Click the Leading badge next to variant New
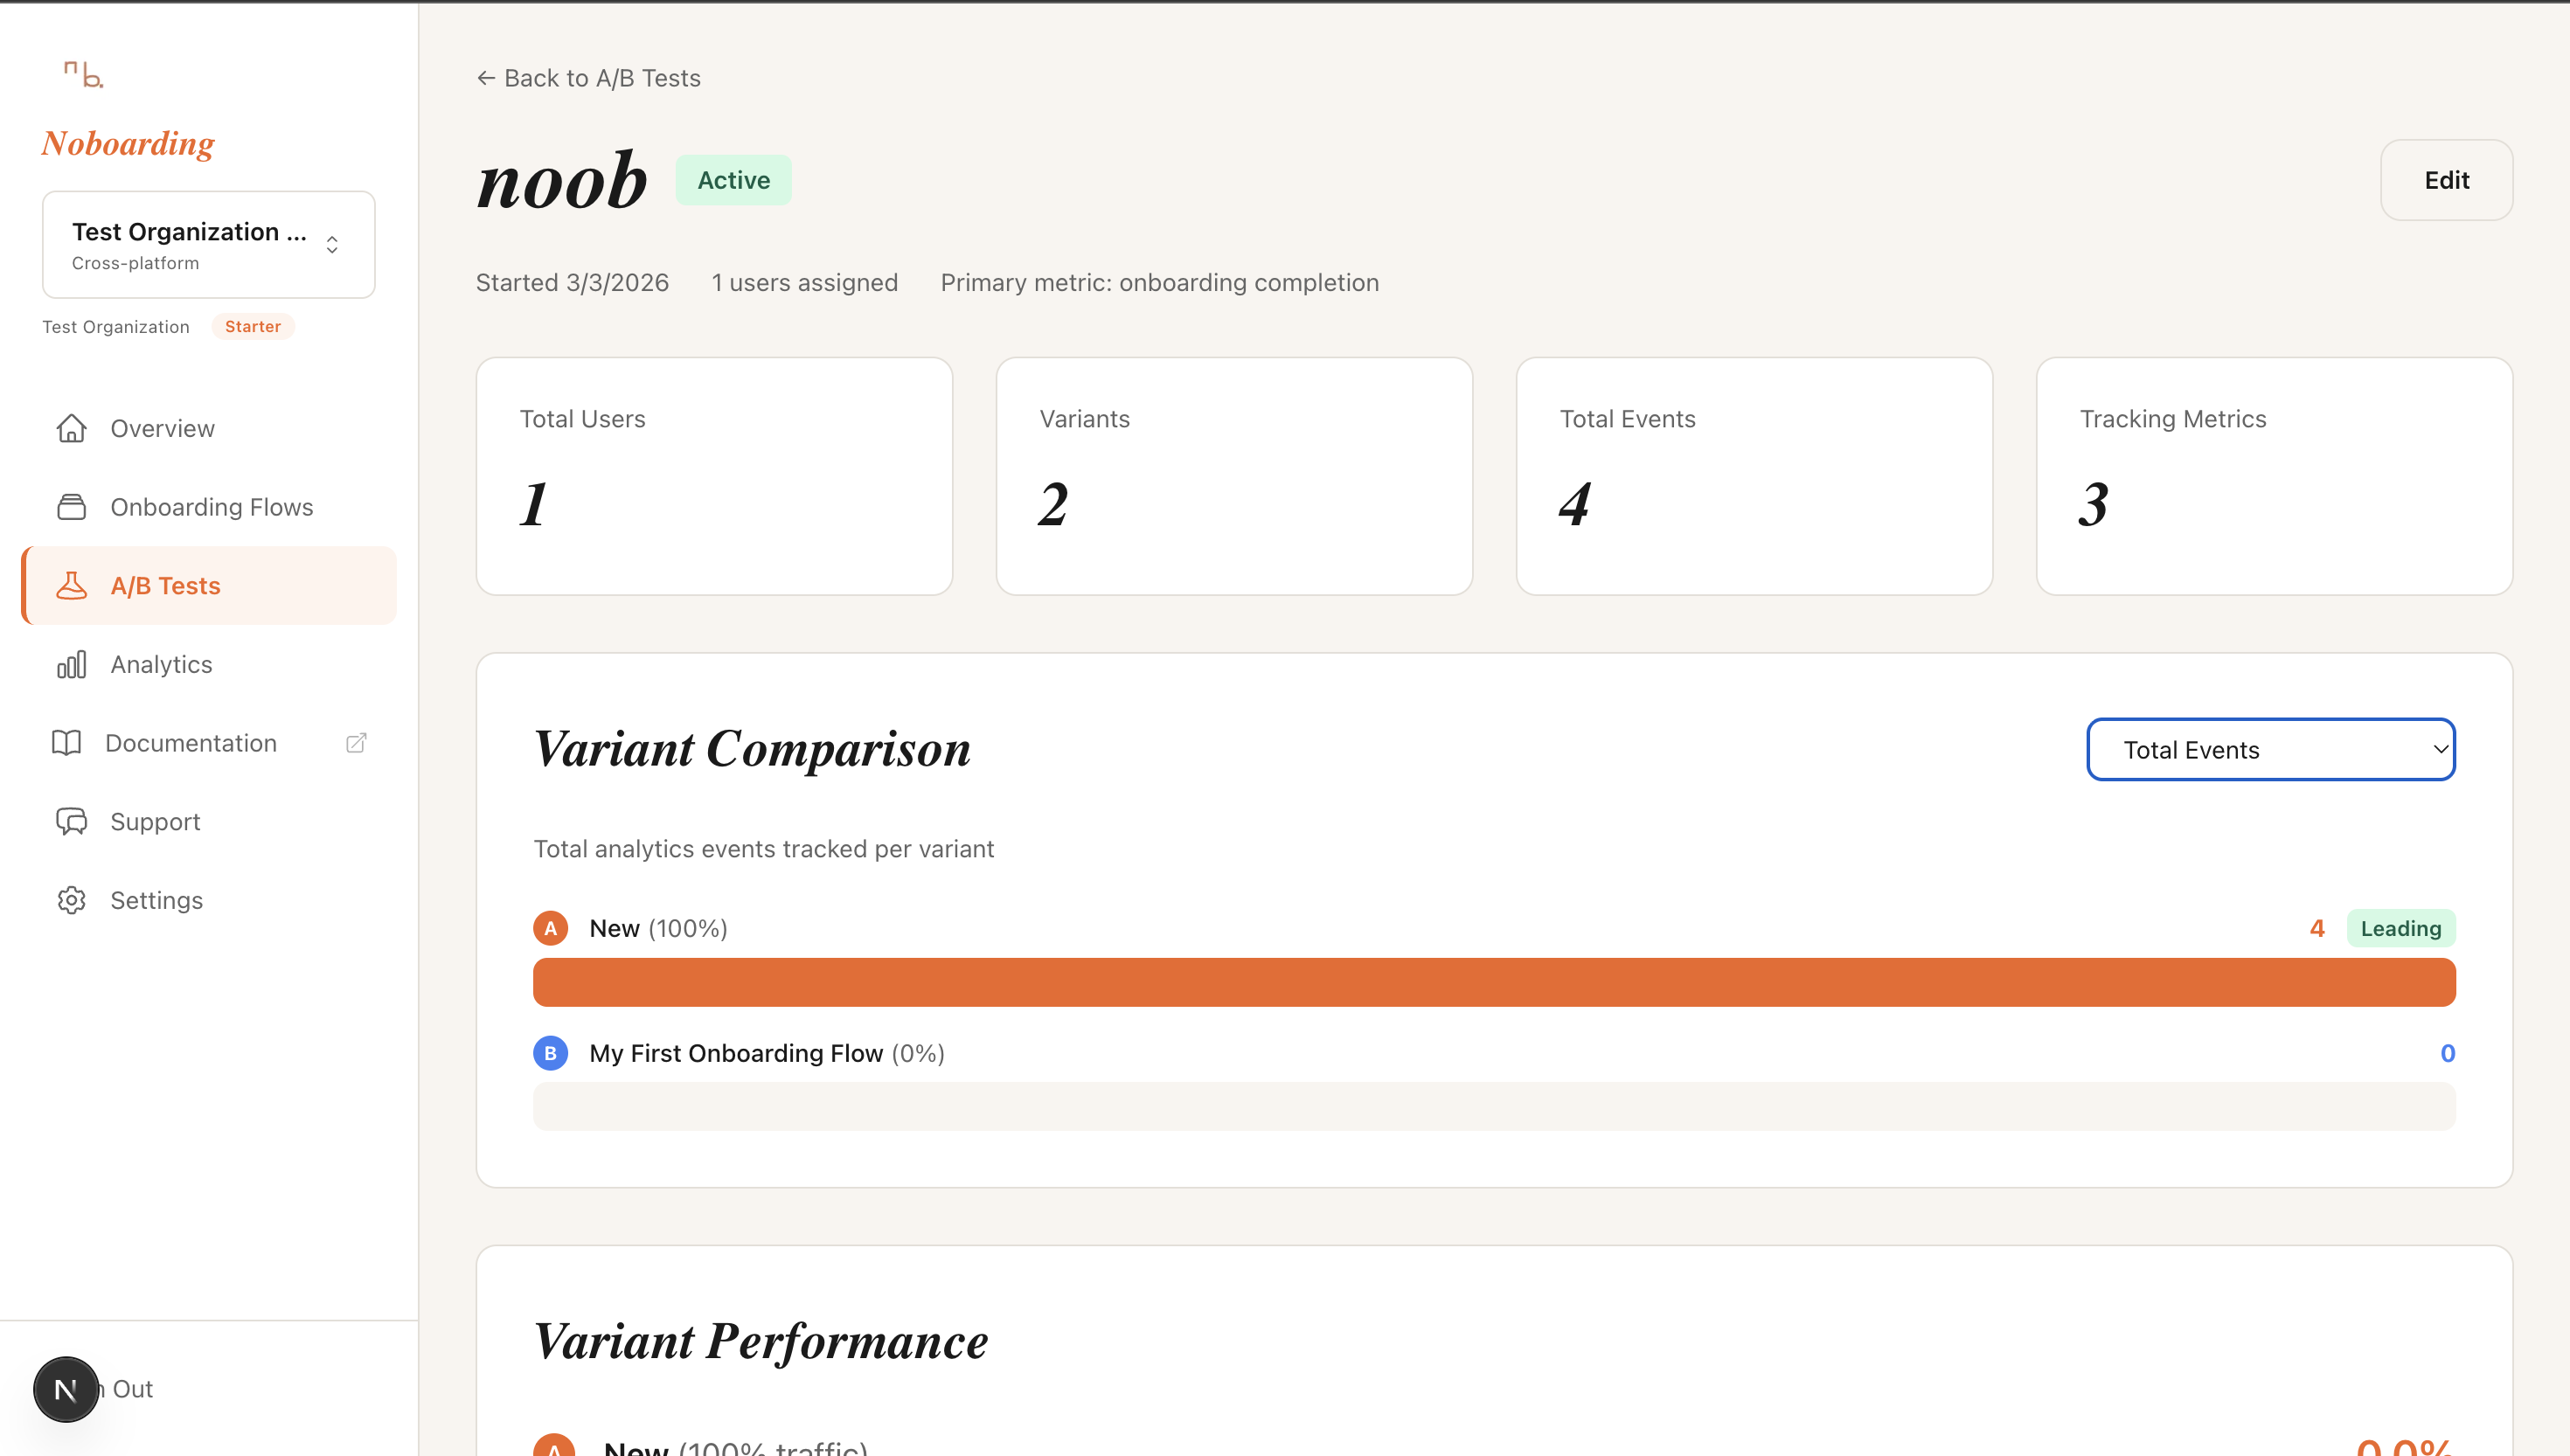2570x1456 pixels. pyautogui.click(x=2401, y=927)
